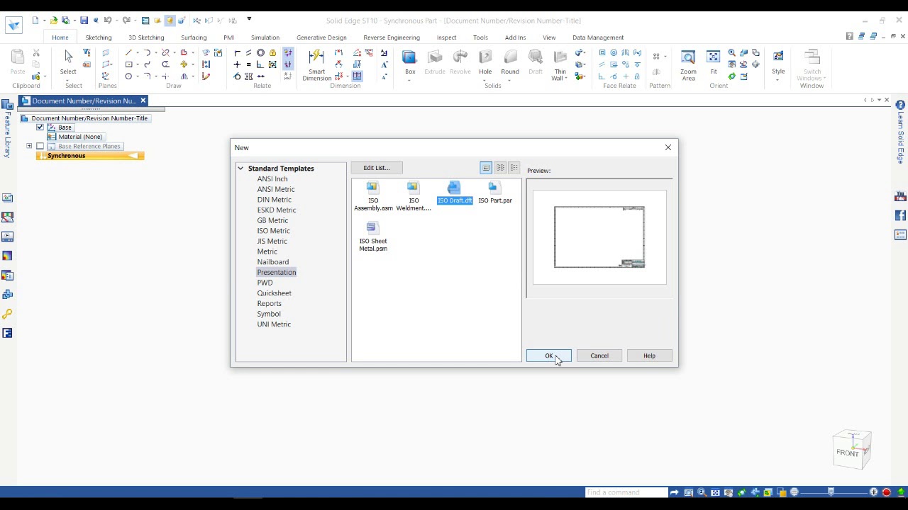The height and width of the screenshot is (510, 908).
Task: Collapse the Standard Templates tree
Action: (240, 169)
